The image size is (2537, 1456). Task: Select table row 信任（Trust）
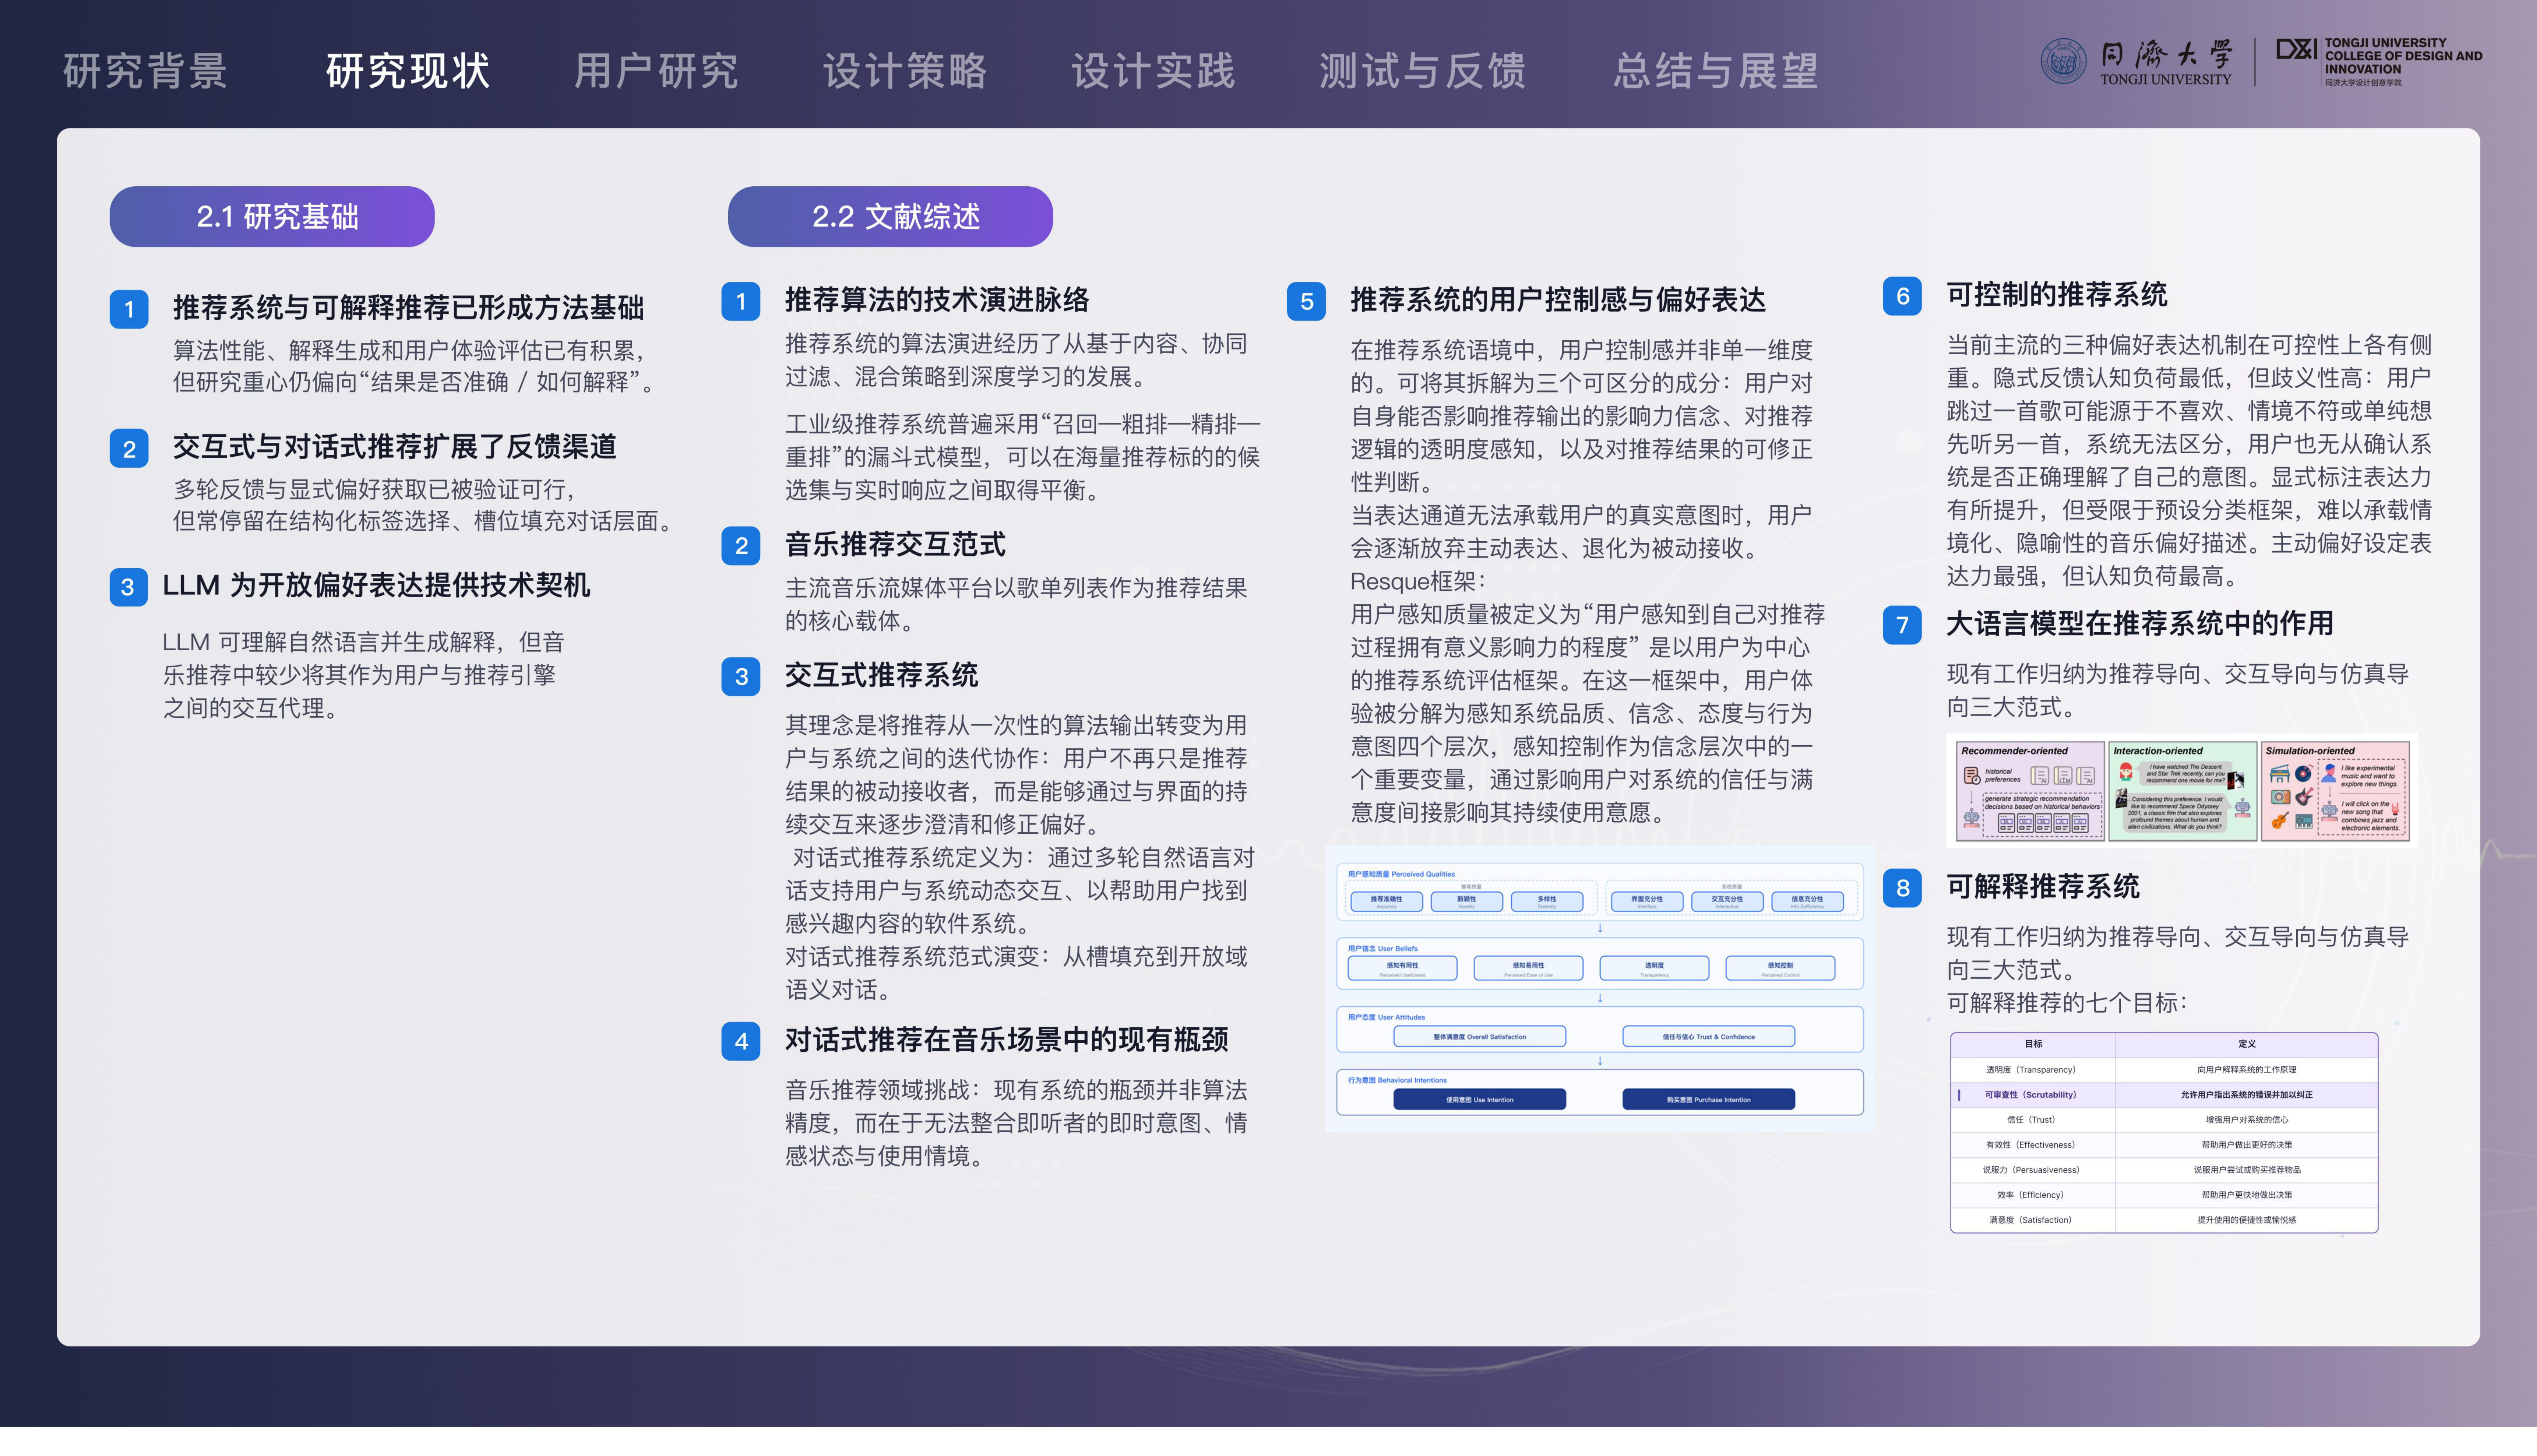[2164, 1120]
